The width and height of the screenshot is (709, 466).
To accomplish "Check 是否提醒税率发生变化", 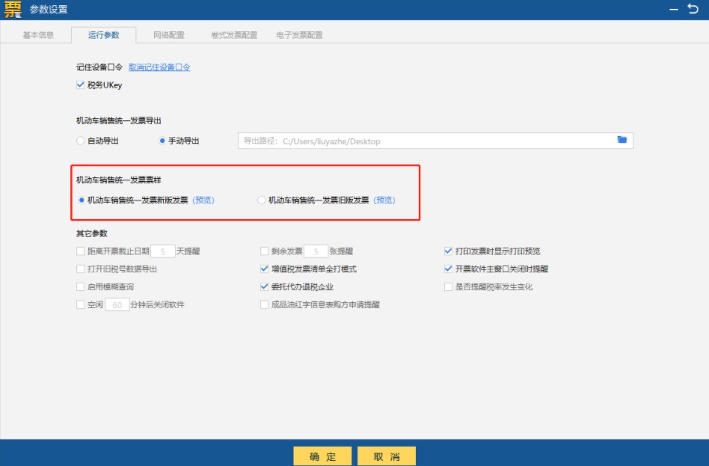I will click(x=446, y=286).
